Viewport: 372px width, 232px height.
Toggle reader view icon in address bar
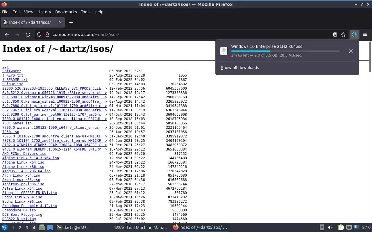(335, 35)
